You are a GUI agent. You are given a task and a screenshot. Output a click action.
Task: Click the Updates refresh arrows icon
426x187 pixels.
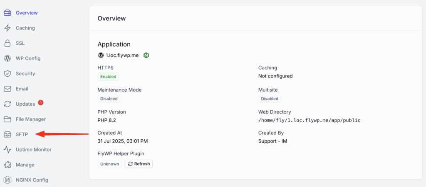tap(7, 104)
